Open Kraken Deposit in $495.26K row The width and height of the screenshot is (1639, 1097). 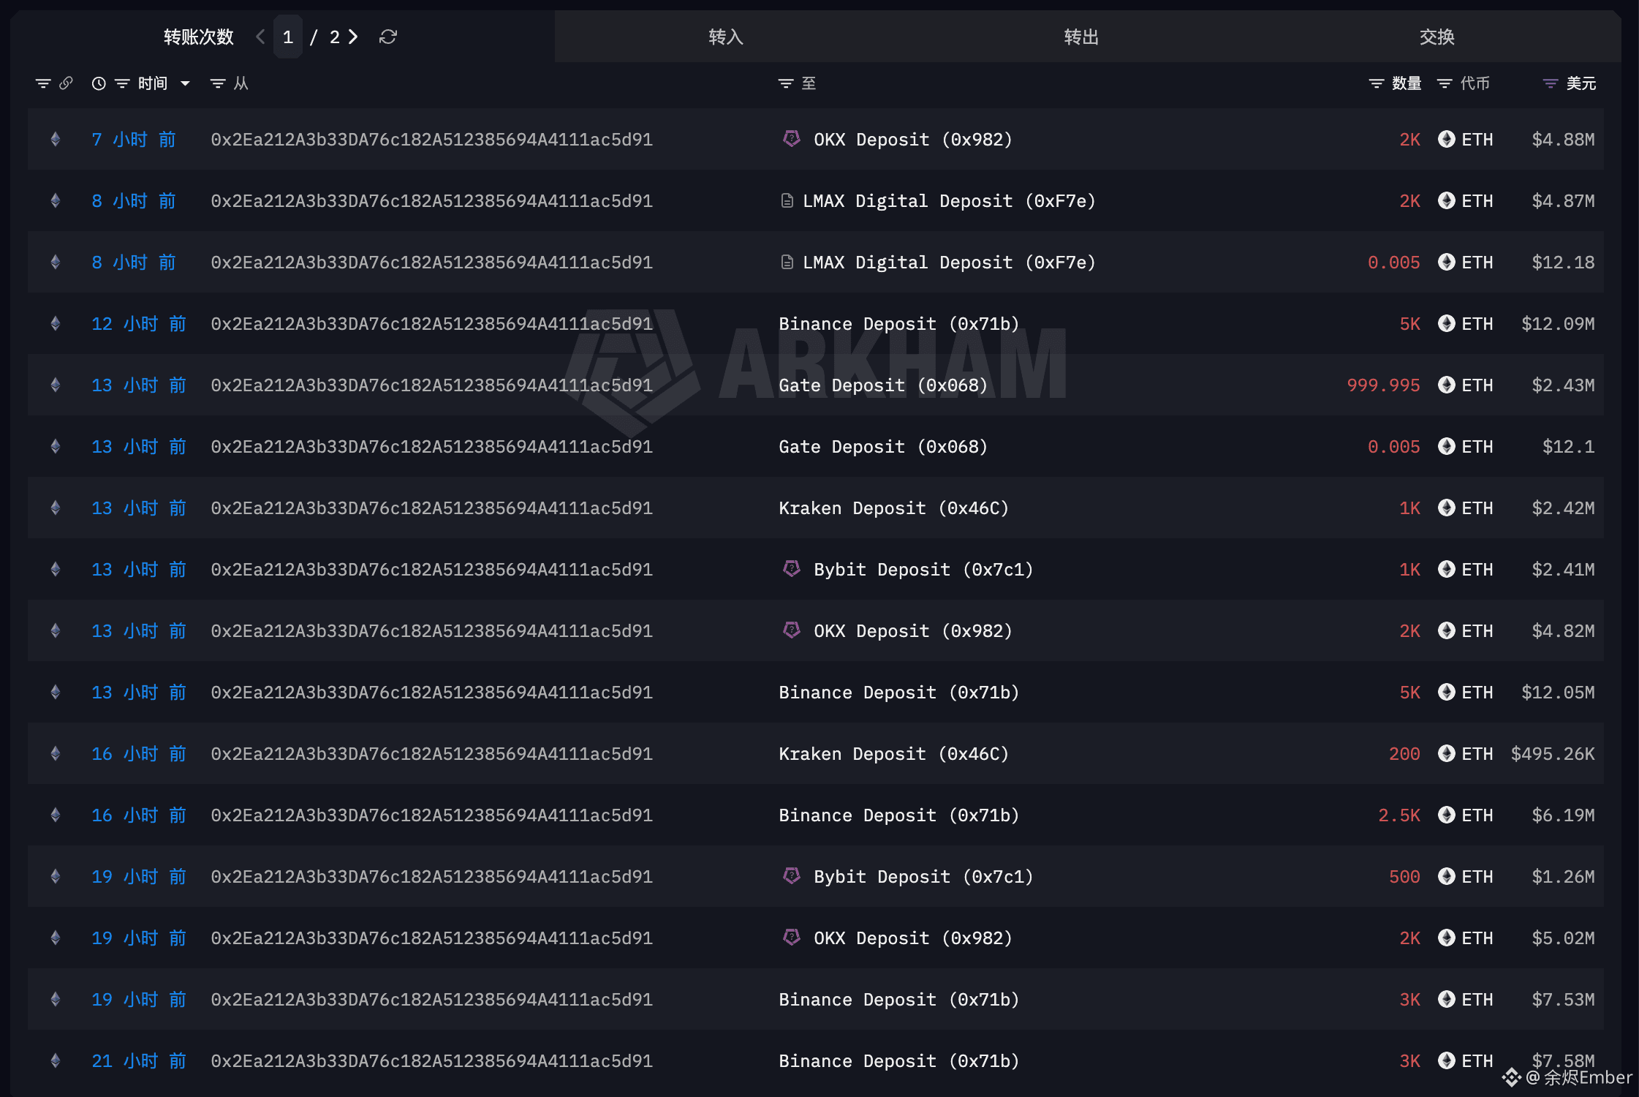coord(894,753)
